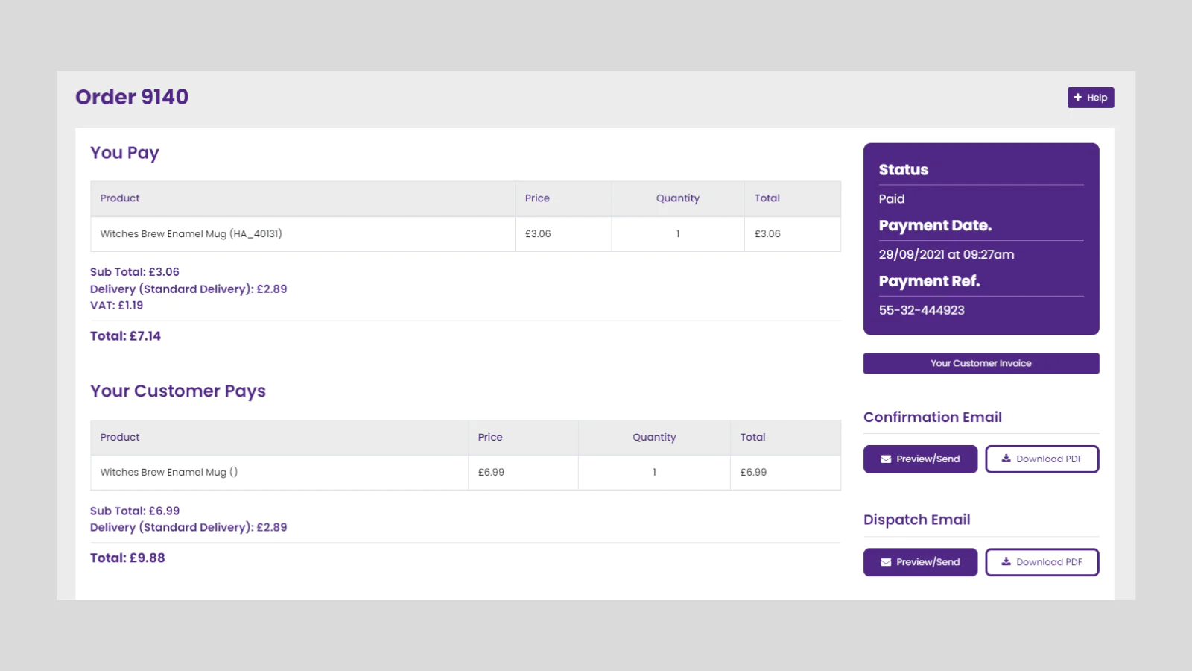Select 'Witches Brew Enamel Mug ()' in customer table
The height and width of the screenshot is (671, 1192).
(x=169, y=473)
